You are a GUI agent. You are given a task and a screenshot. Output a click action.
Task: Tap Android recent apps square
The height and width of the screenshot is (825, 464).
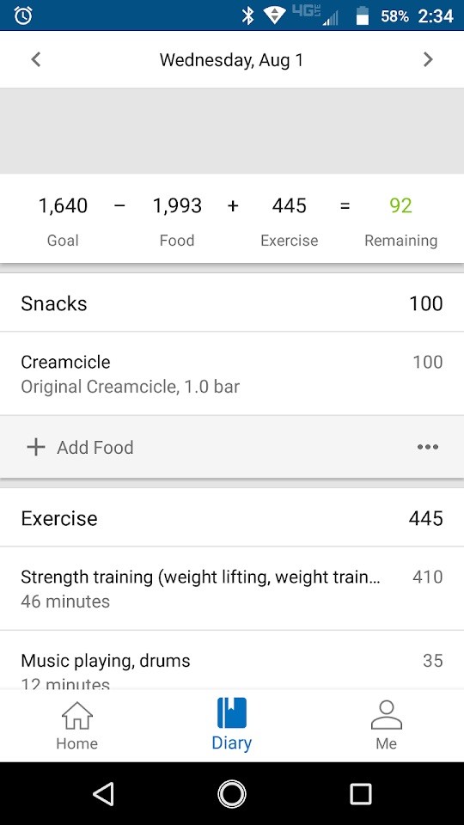coord(360,793)
